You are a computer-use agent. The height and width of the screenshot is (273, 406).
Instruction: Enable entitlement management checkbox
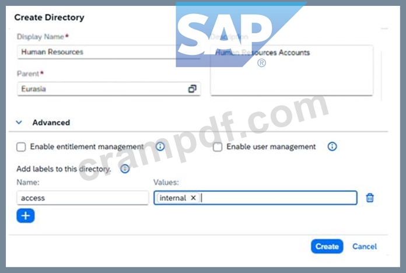point(21,147)
